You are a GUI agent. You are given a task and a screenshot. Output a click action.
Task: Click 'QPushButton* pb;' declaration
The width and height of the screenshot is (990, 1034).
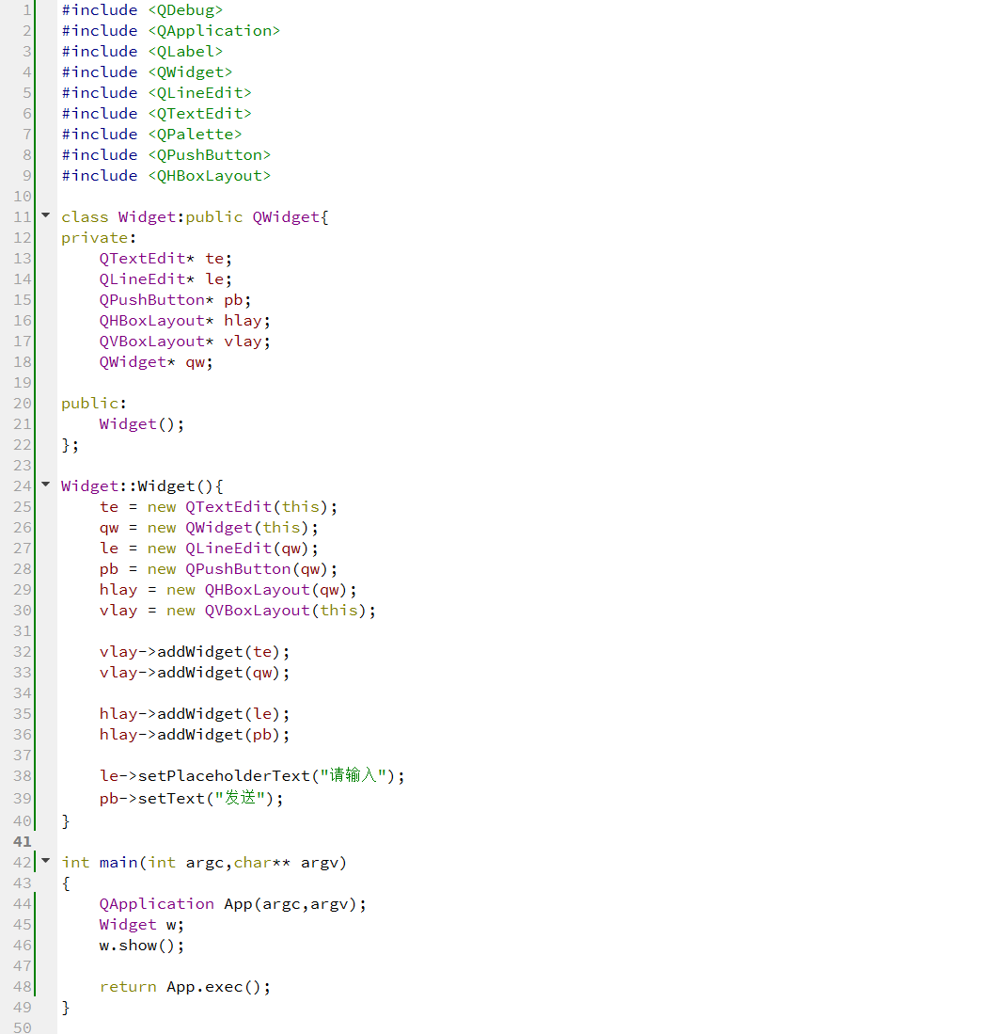(175, 300)
